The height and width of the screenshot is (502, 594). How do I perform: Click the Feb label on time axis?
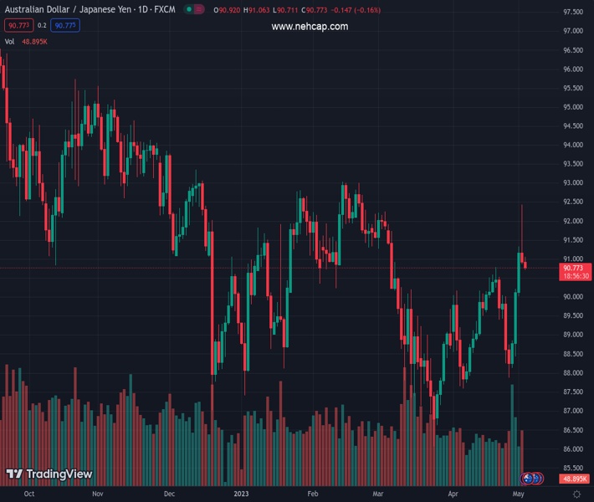tap(313, 494)
